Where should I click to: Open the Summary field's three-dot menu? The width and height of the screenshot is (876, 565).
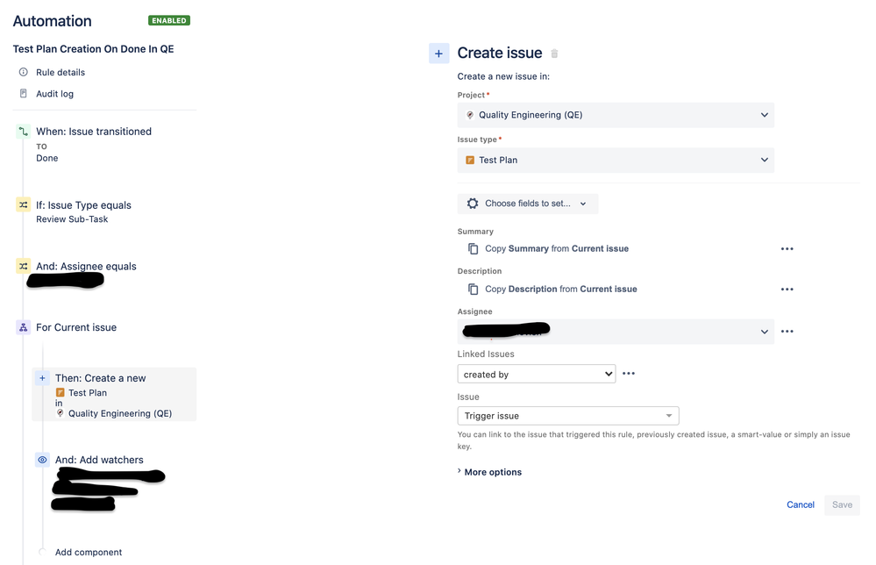tap(787, 248)
